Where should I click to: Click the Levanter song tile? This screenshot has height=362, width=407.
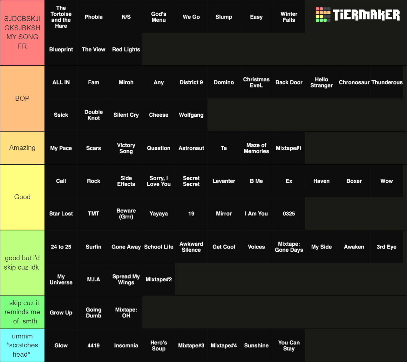(224, 181)
